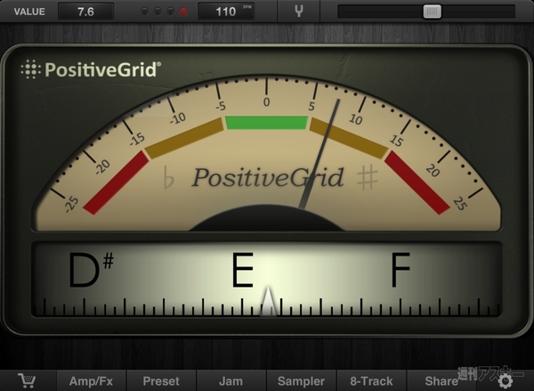Click the white pointer on the note ruler
Image resolution: width=534 pixels, height=391 pixels.
pyautogui.click(x=269, y=301)
